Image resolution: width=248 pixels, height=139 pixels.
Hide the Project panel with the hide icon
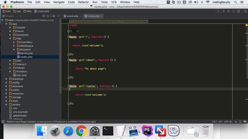(59, 16)
